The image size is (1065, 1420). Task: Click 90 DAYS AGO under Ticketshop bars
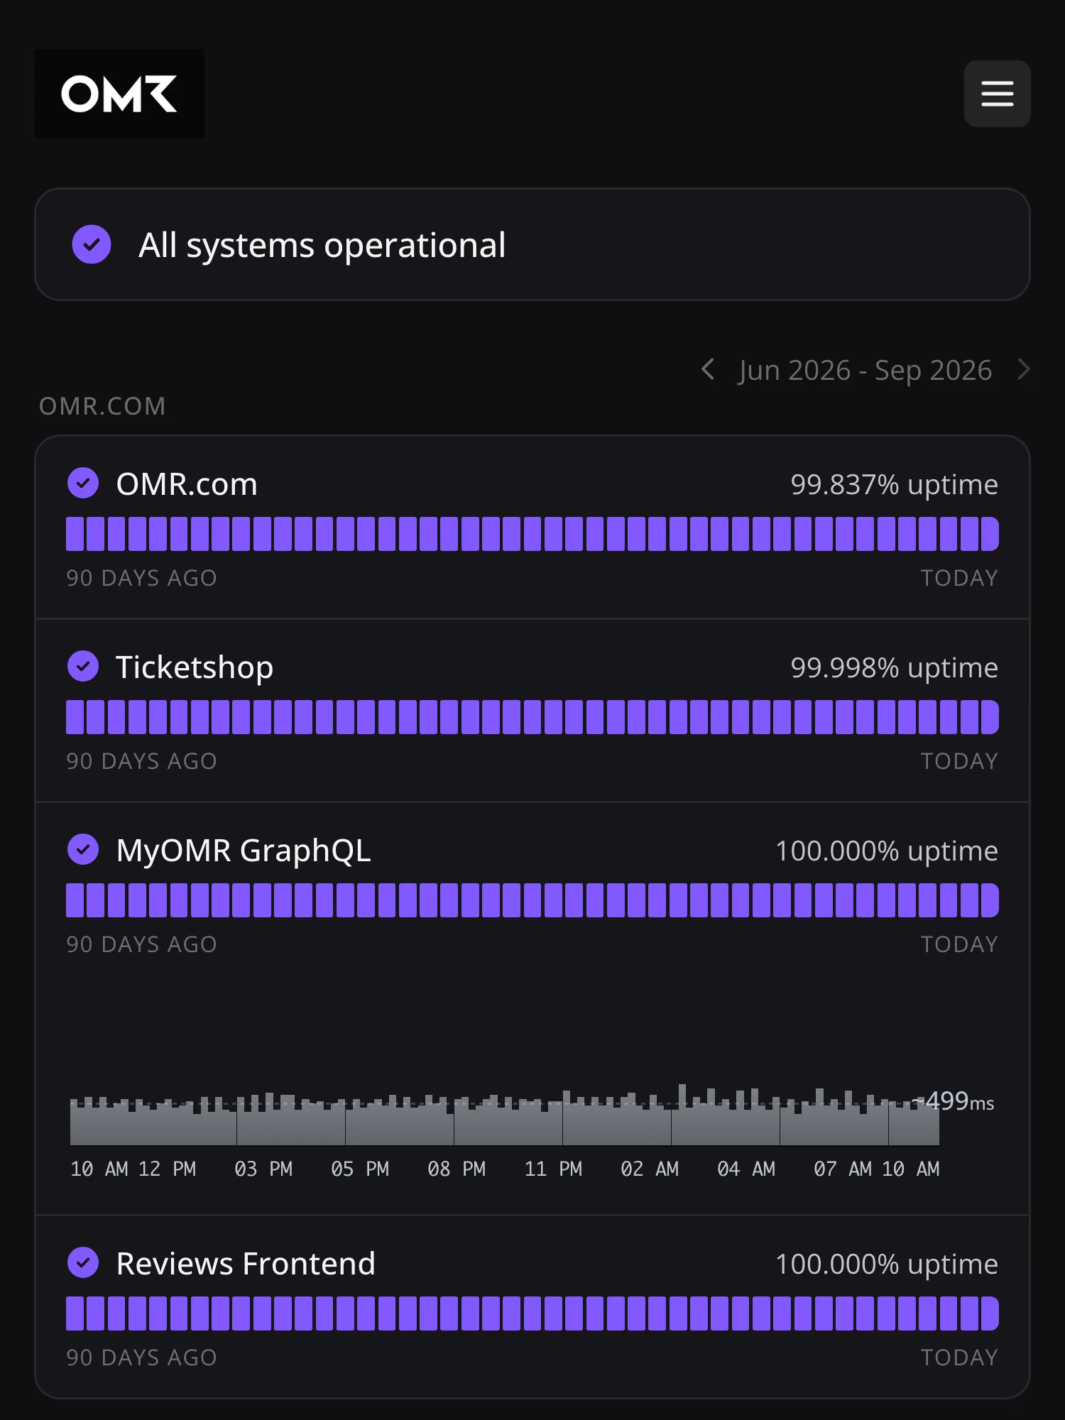coord(141,761)
